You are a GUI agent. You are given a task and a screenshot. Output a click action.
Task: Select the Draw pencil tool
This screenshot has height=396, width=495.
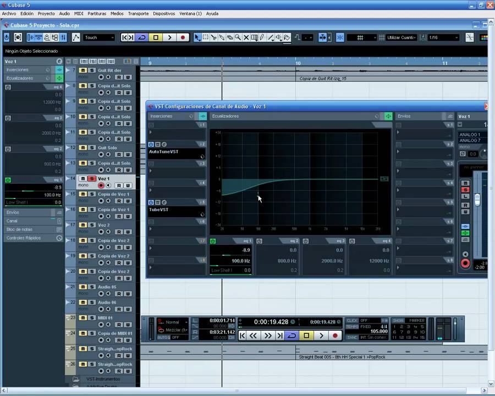262,37
